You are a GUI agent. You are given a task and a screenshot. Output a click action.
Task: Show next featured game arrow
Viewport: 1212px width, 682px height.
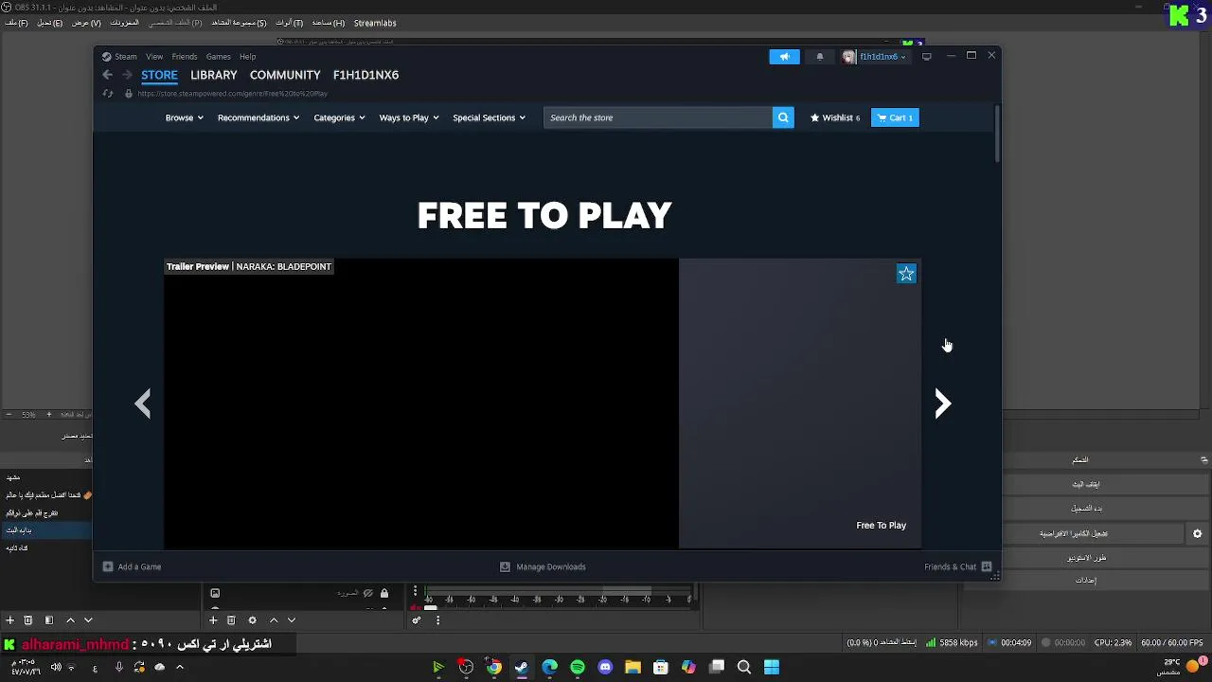click(942, 404)
